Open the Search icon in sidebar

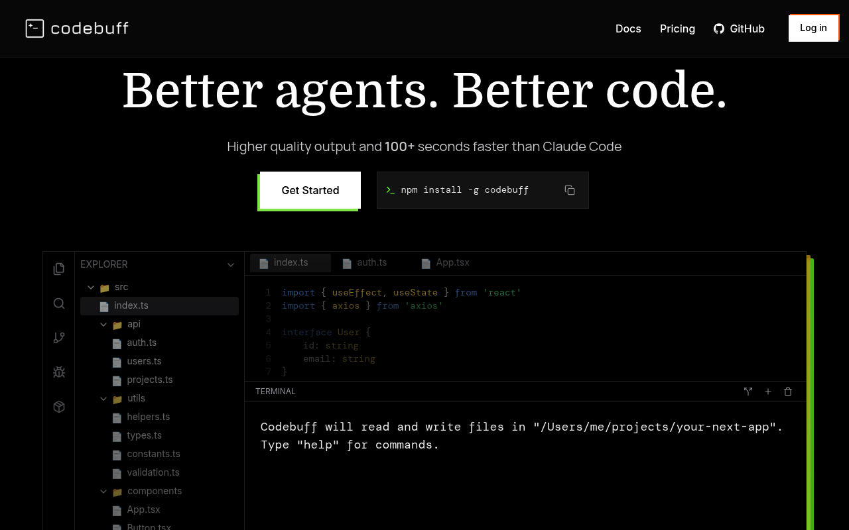[59, 303]
